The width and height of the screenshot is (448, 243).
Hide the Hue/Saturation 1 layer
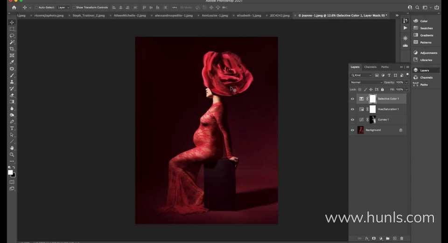pos(352,109)
